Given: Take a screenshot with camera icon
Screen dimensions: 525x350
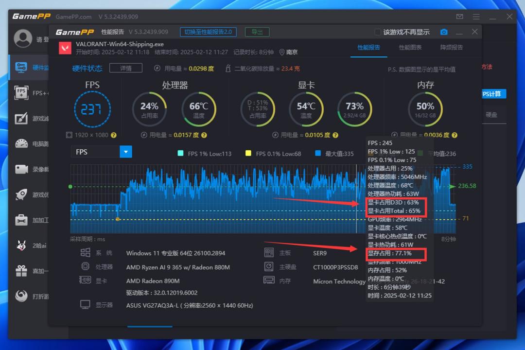Looking at the screenshot, I should (444, 32).
